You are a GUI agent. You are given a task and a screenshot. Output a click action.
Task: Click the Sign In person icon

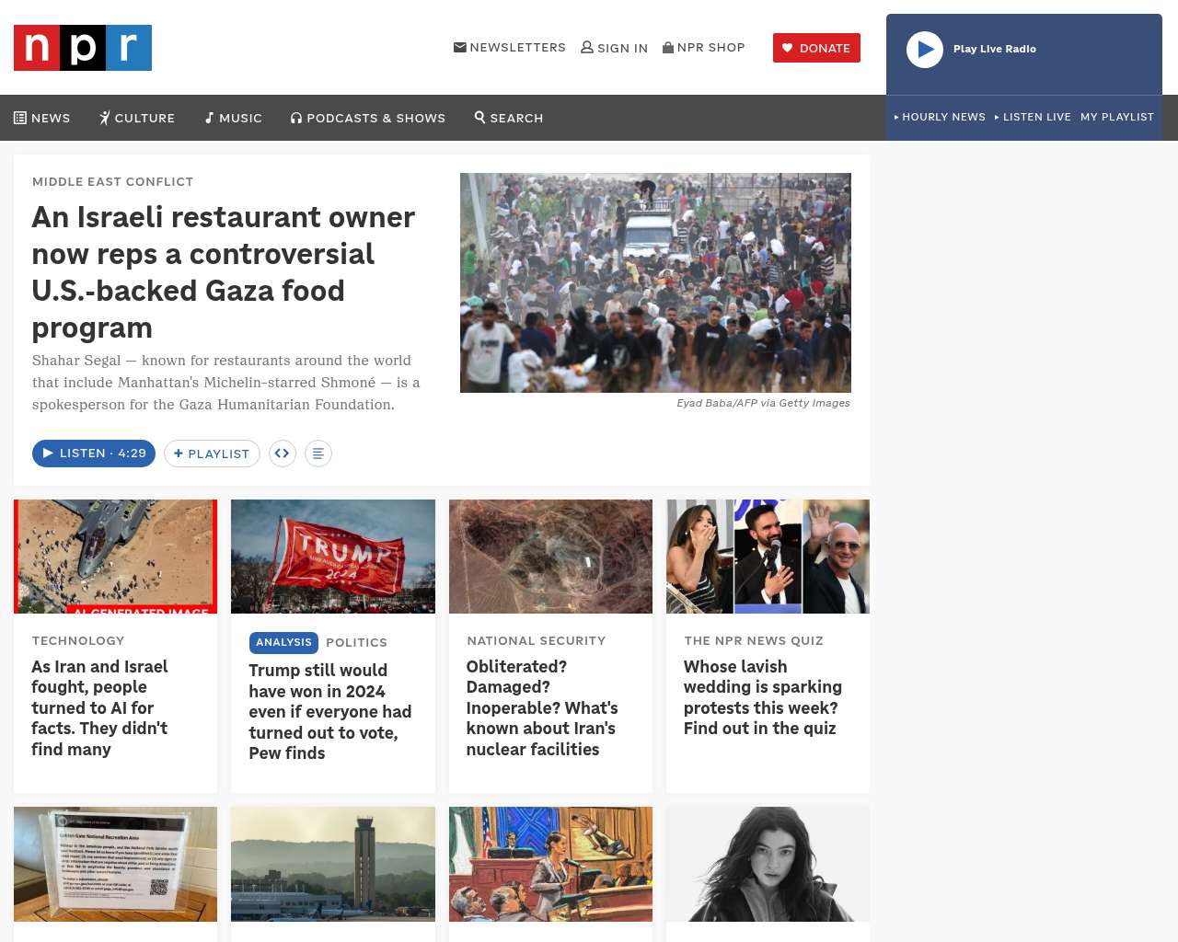pyautogui.click(x=587, y=47)
